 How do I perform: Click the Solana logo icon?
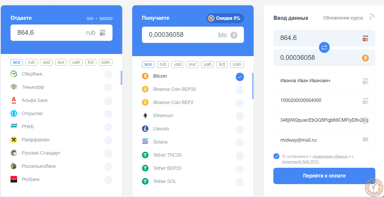tap(145, 141)
